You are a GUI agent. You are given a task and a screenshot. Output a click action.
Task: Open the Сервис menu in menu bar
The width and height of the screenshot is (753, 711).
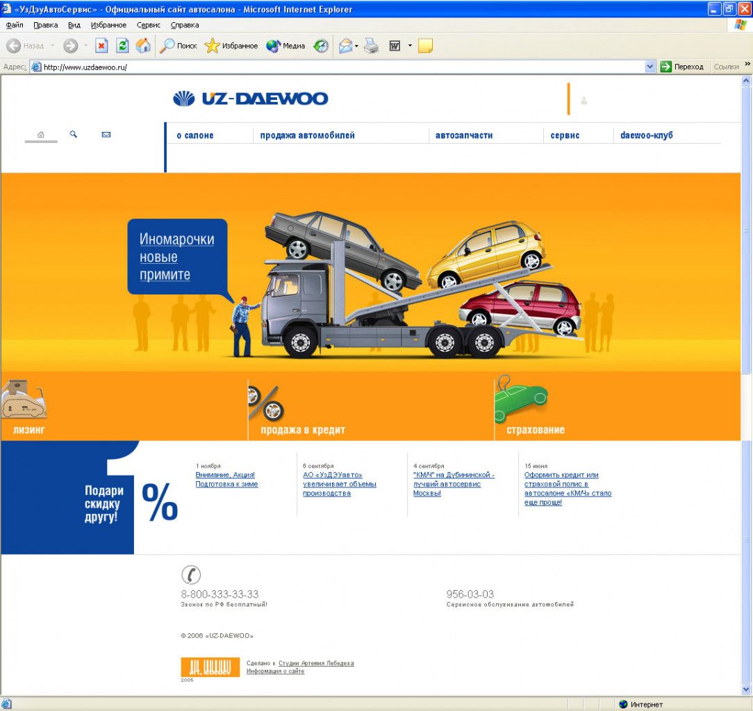[x=149, y=25]
